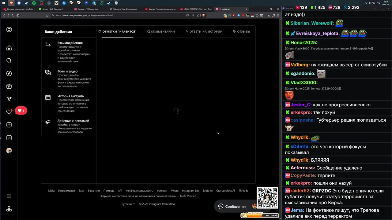The image size is (392, 220).
Task: Open the Вакансии footer link
Action: [x=94, y=191]
